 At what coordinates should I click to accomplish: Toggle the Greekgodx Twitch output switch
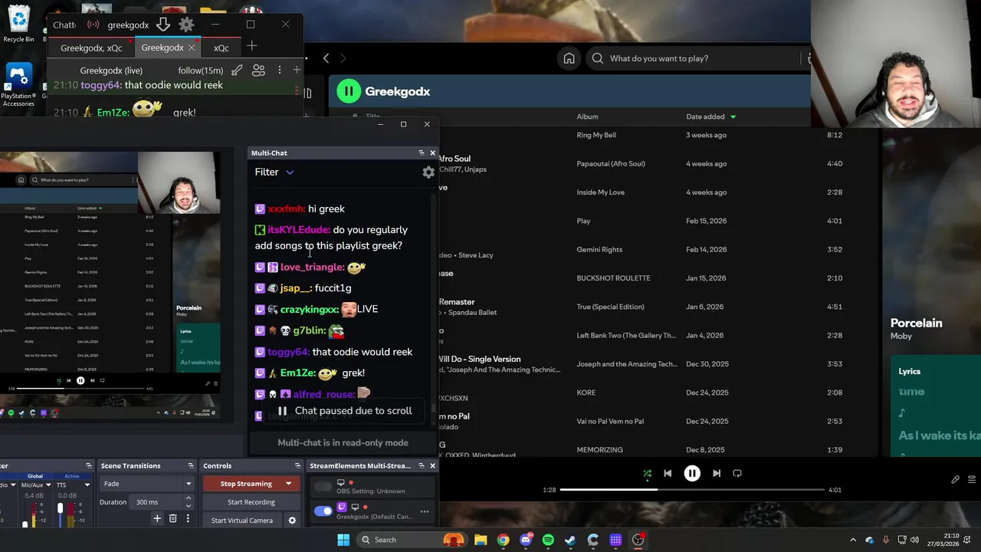pyautogui.click(x=323, y=511)
